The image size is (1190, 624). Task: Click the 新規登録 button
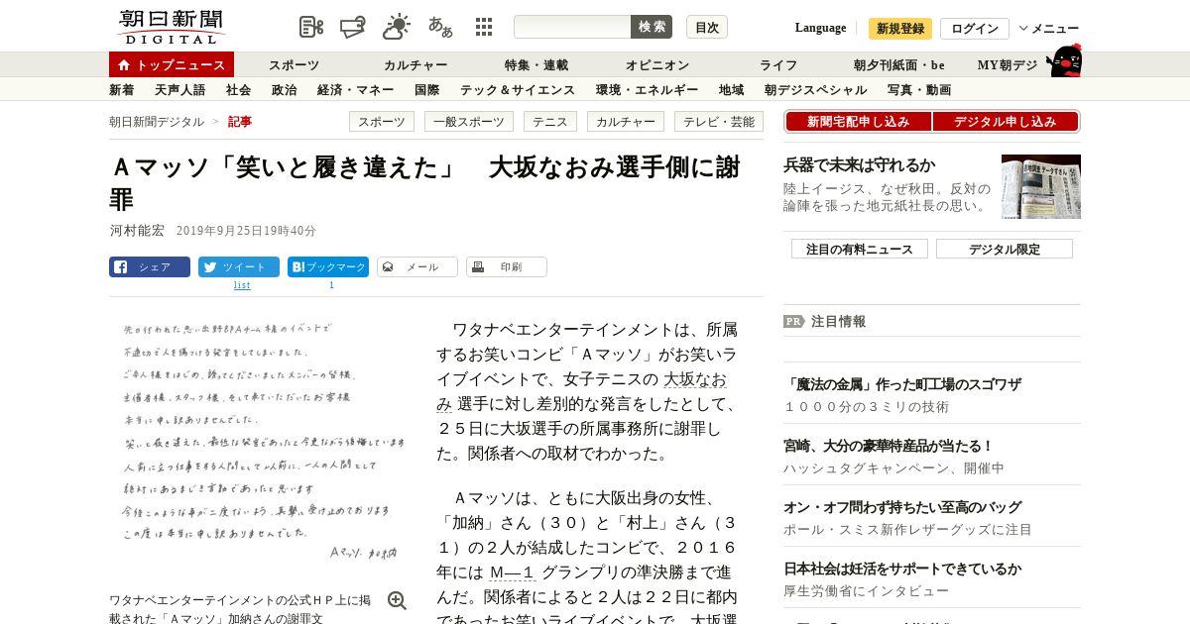[x=900, y=29]
